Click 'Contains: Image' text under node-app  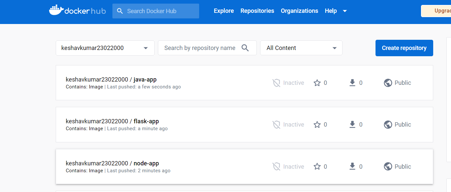(x=84, y=171)
